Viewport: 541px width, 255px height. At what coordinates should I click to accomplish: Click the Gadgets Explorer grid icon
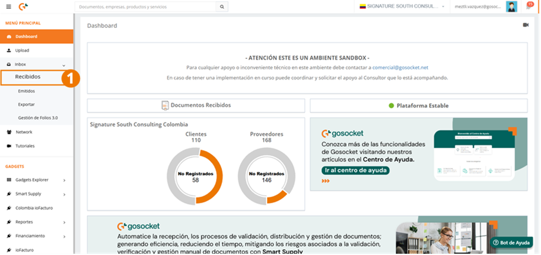9,180
